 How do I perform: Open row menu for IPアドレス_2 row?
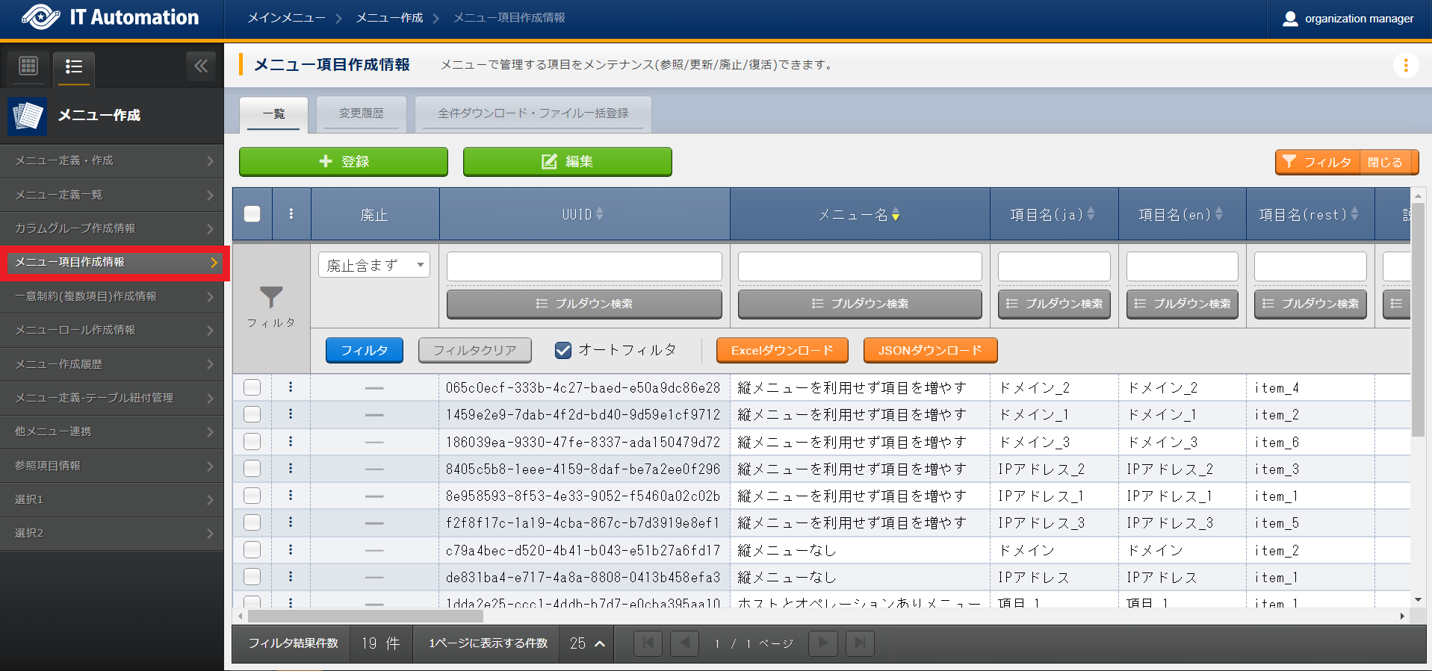pyautogui.click(x=291, y=469)
